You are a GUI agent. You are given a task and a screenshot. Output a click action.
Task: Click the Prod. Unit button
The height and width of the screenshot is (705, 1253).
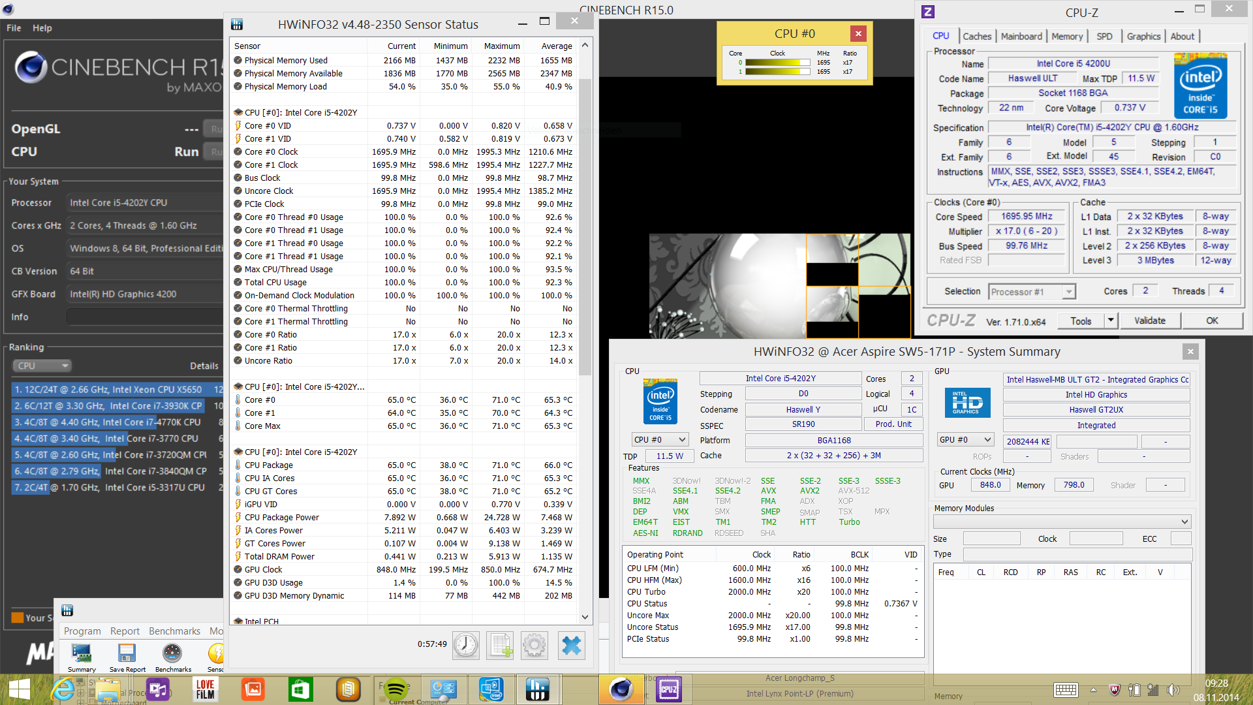(x=893, y=424)
